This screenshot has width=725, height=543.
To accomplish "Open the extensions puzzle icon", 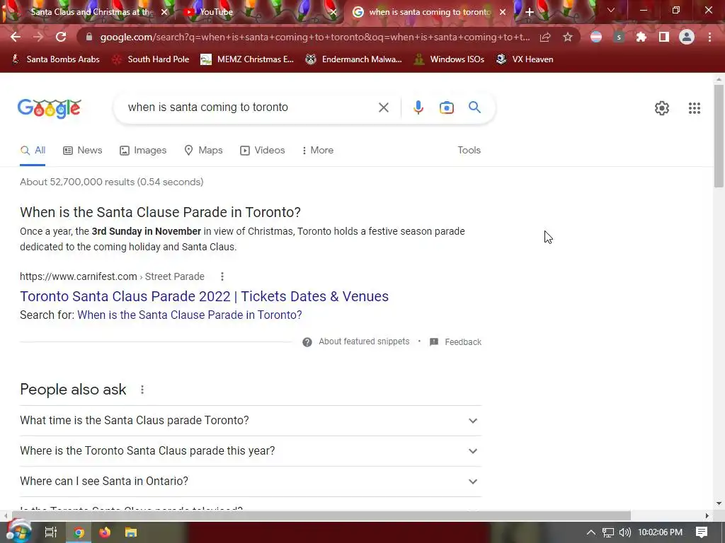I will pos(641,37).
